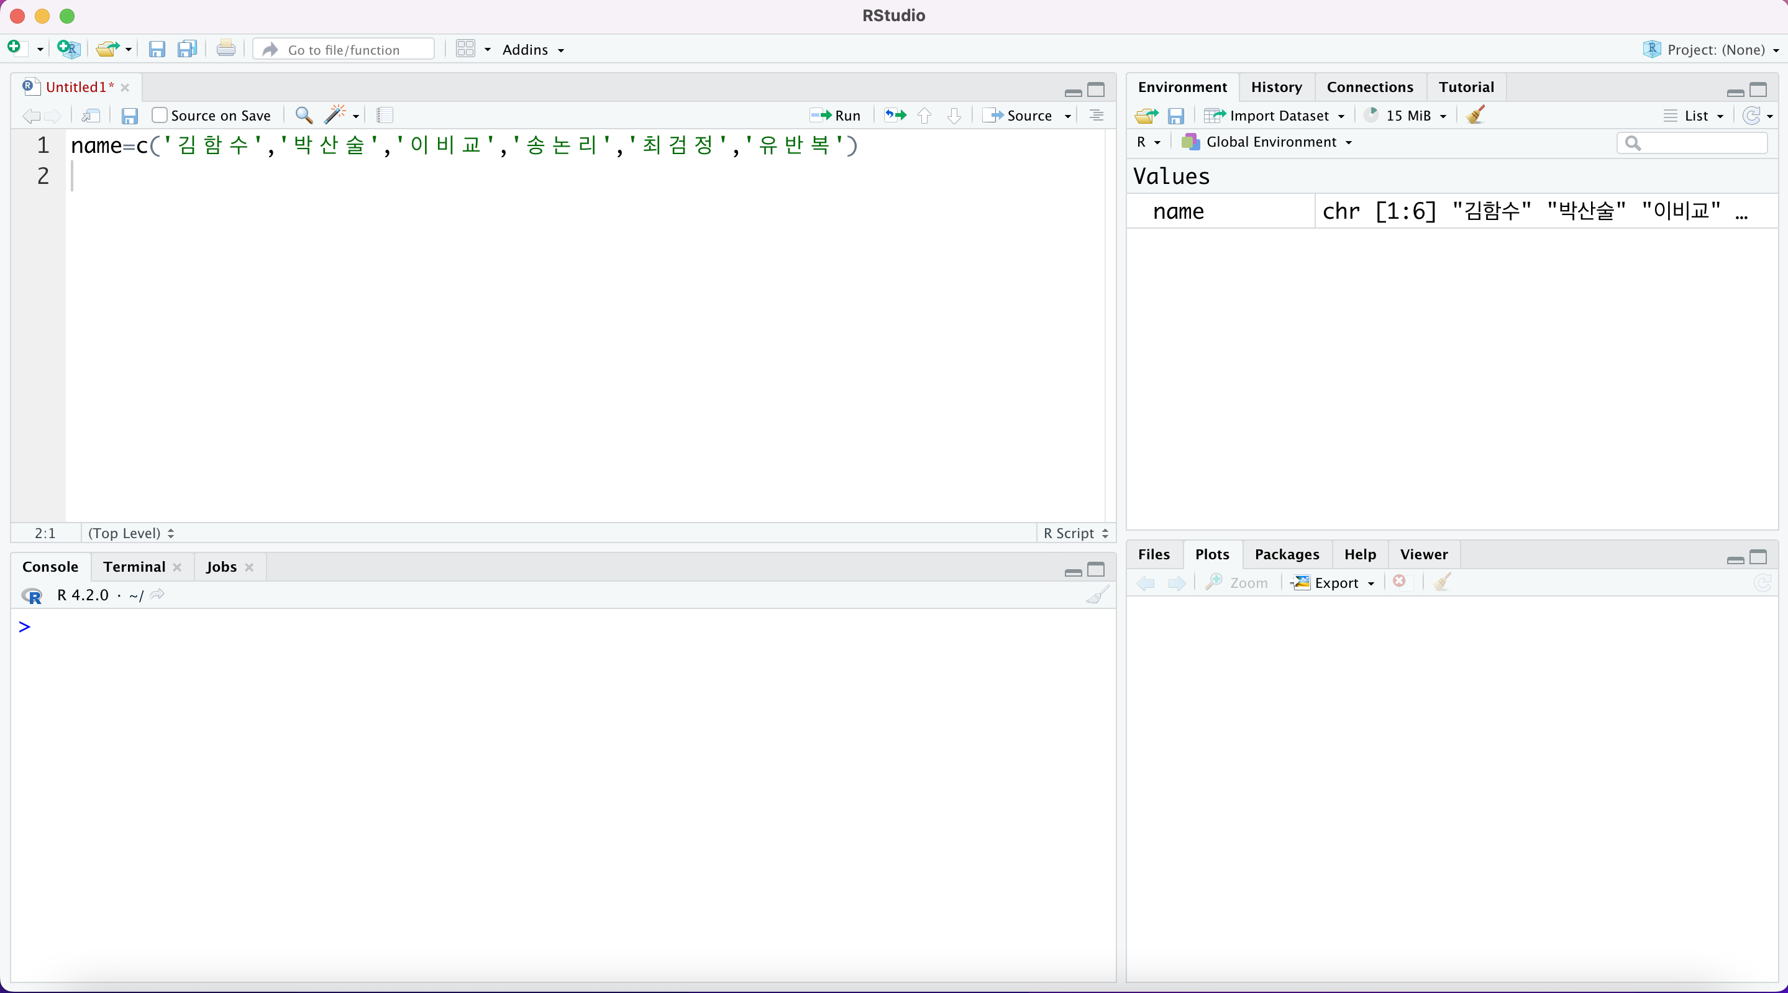Open the List view mode dropdown
Screen dimensions: 1788x993
(x=1695, y=116)
